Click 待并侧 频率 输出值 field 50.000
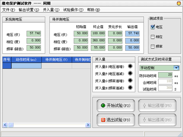The image size is (183, 137). click(132, 48)
